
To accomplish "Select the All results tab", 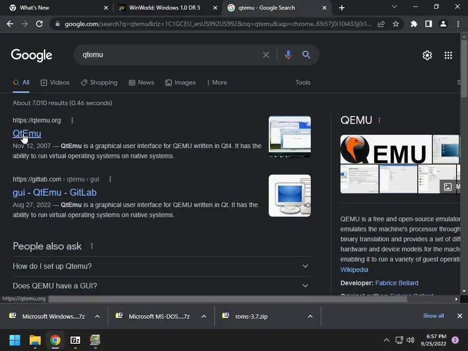I will pos(21,83).
